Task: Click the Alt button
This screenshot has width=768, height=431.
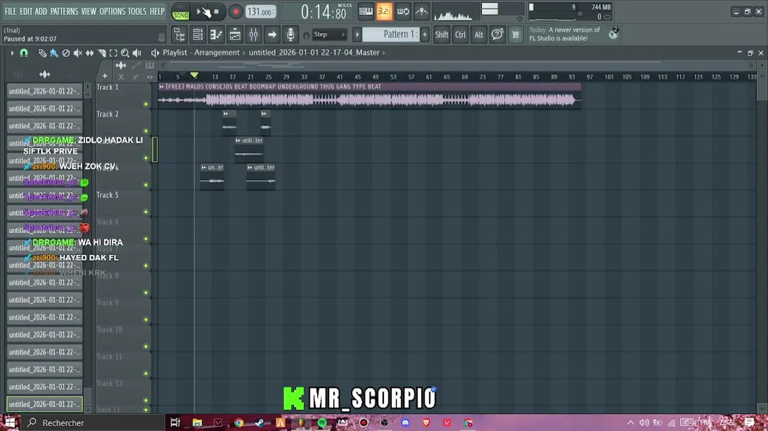Action: (479, 35)
